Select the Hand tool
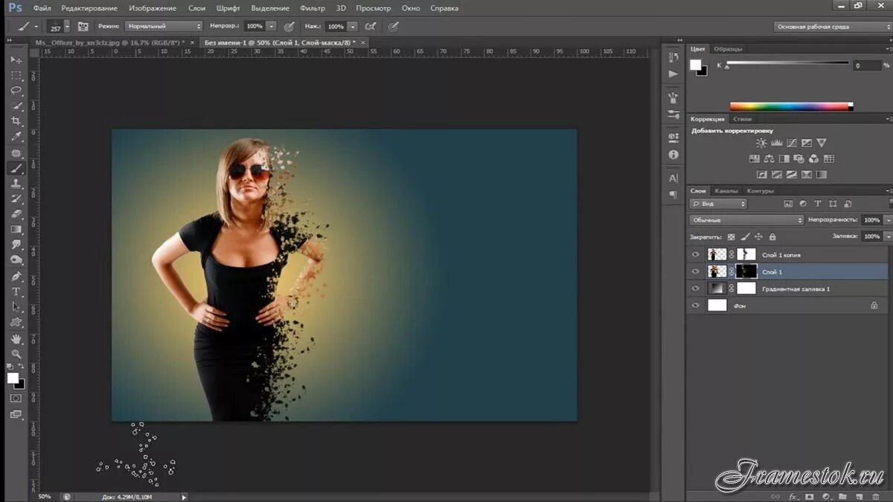The height and width of the screenshot is (502, 893). click(16, 339)
